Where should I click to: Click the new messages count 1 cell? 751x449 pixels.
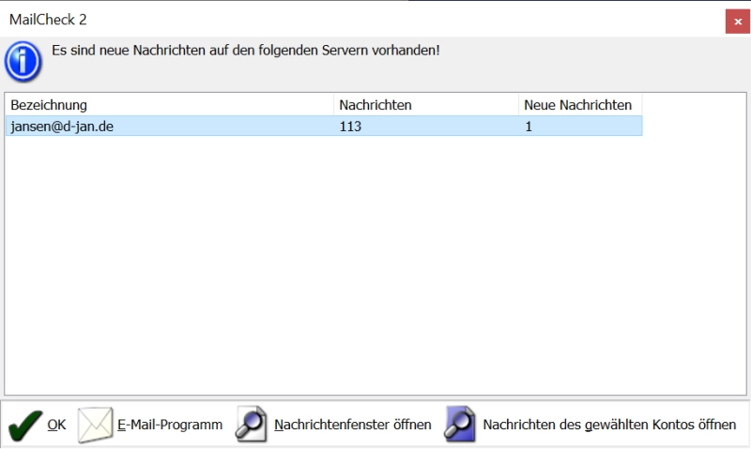coord(529,126)
